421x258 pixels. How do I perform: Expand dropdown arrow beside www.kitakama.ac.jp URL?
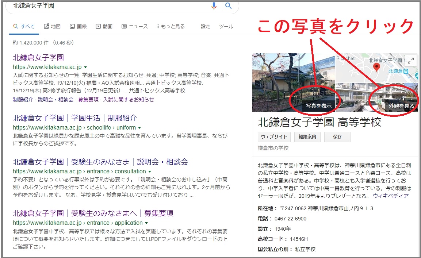(x=85, y=67)
